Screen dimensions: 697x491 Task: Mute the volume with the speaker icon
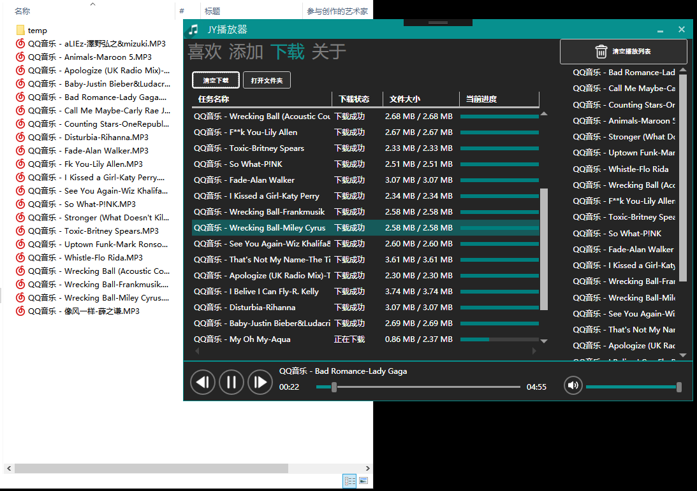point(573,385)
